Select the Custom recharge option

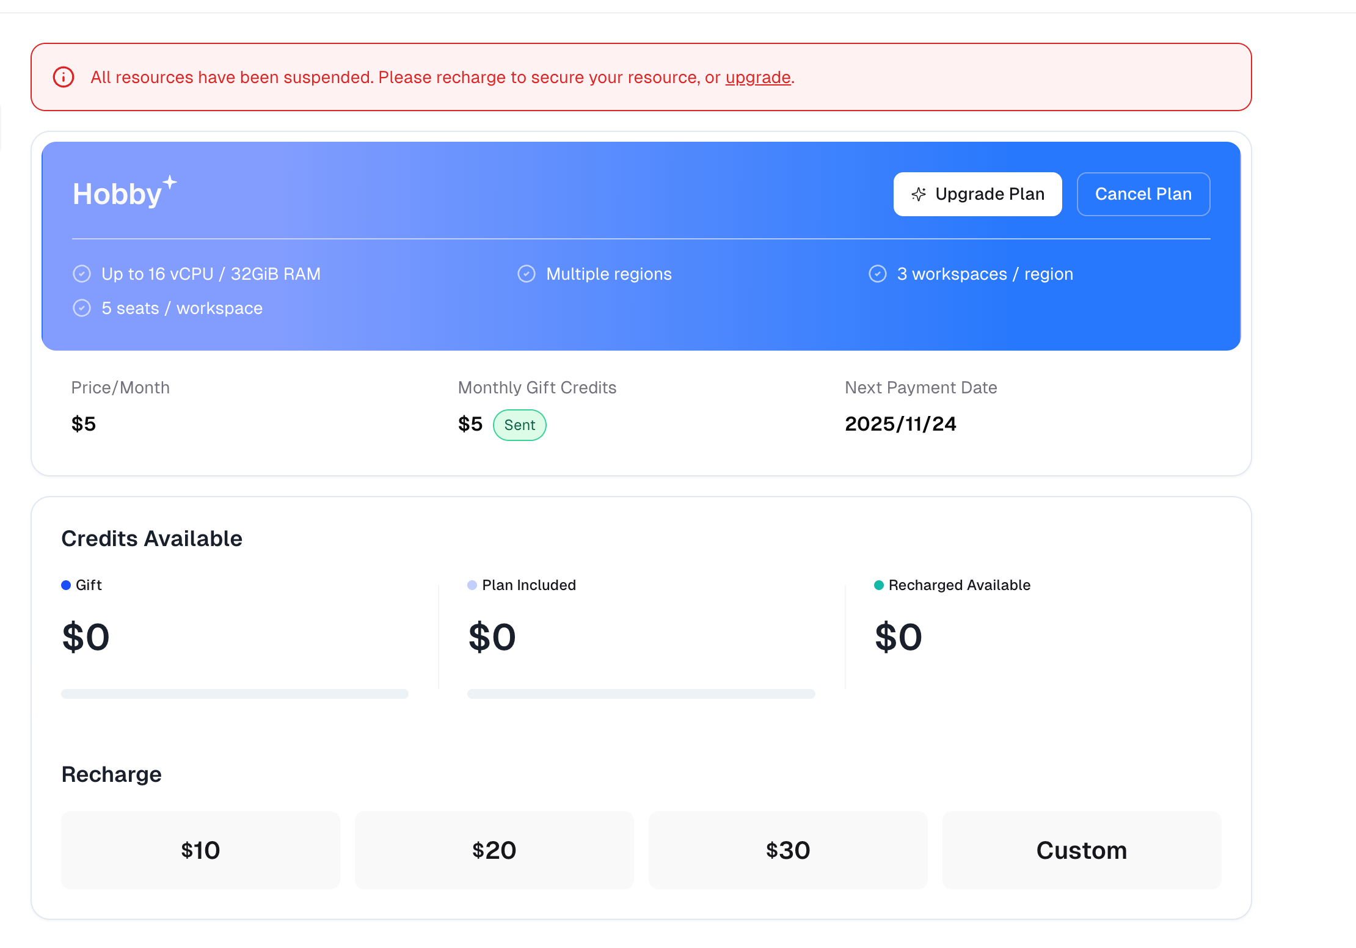coord(1082,850)
